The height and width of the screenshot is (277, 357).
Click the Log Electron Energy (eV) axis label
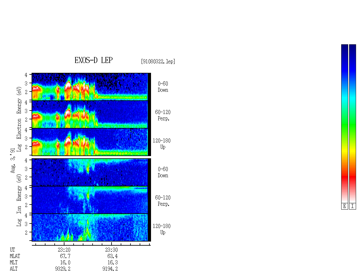tap(19, 119)
